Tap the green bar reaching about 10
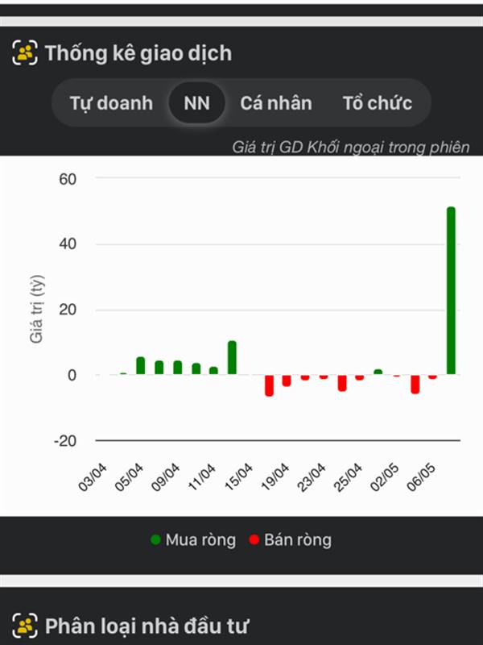483x645 pixels. click(x=232, y=358)
